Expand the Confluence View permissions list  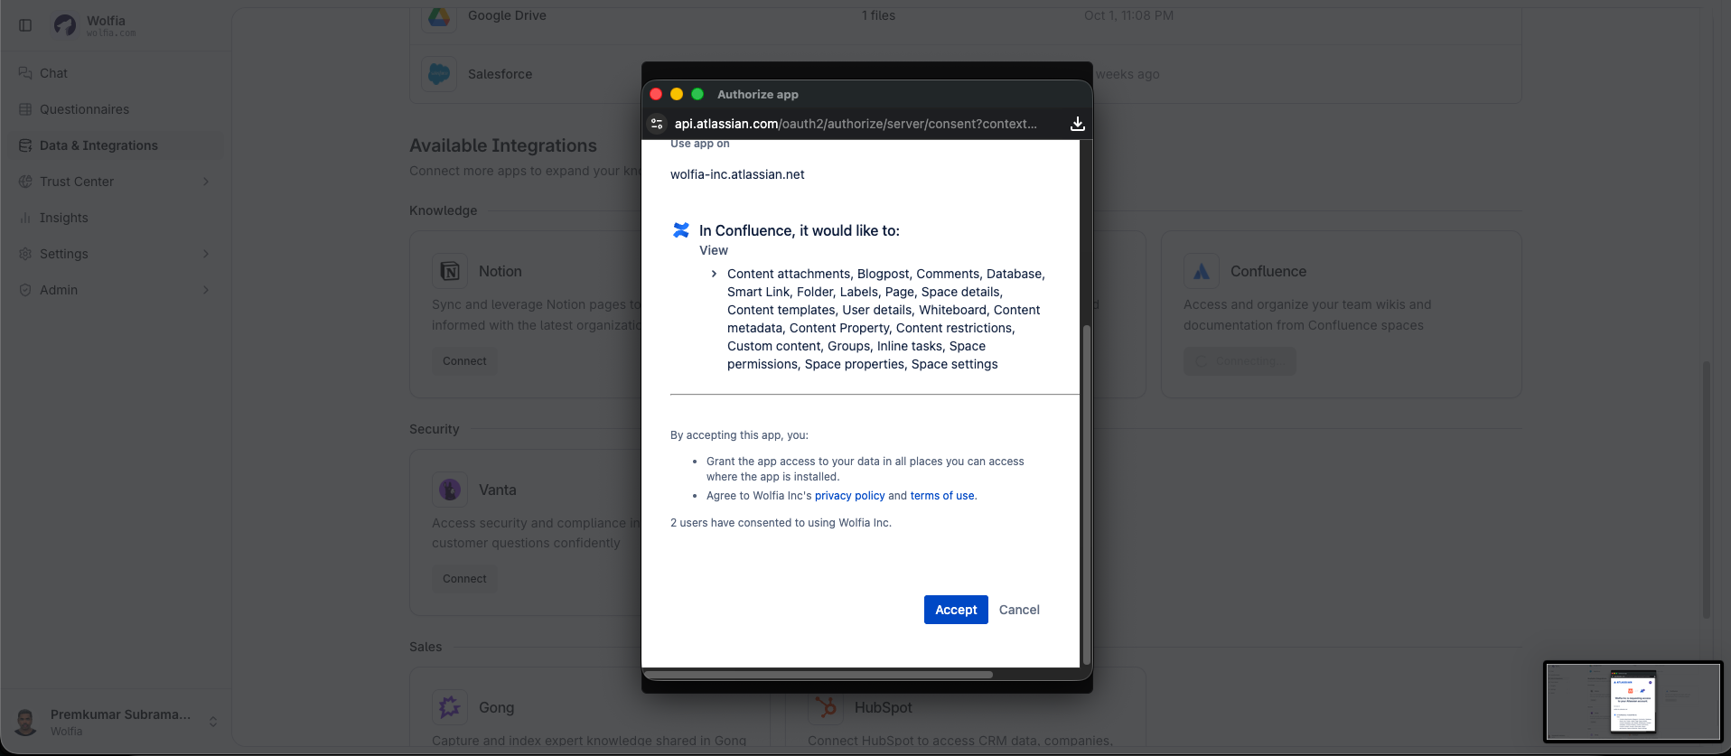tap(714, 274)
